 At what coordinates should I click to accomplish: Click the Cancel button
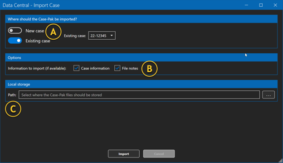tap(159, 154)
